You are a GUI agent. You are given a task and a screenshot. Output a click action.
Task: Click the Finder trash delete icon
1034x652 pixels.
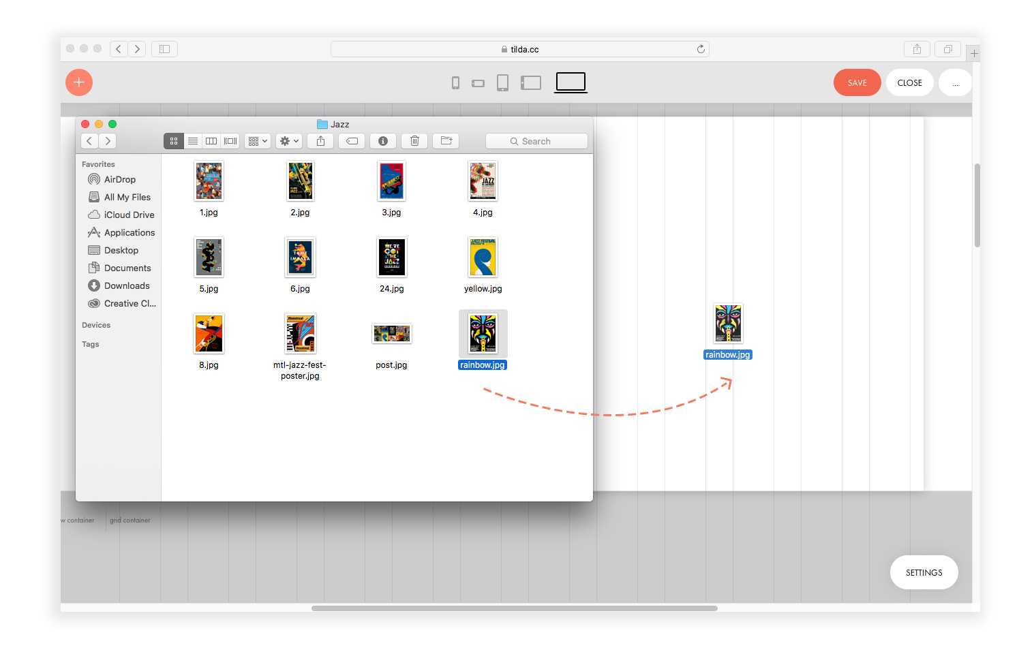pos(414,141)
